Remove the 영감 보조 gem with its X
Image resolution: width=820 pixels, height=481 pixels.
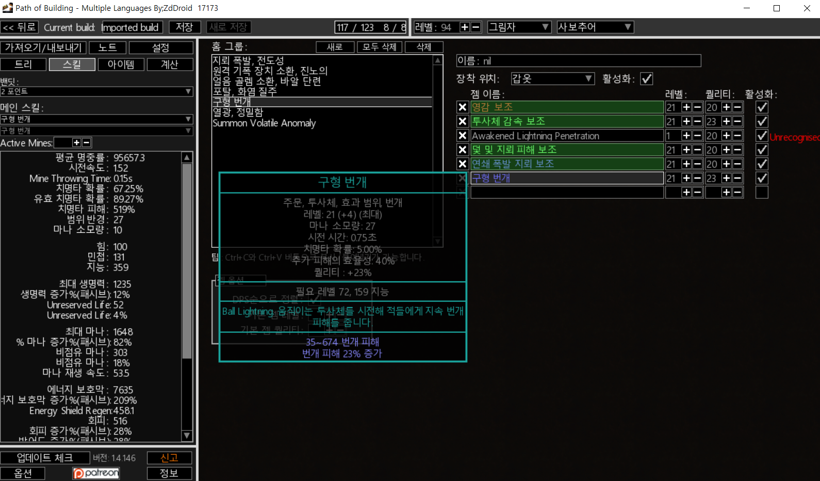(463, 107)
